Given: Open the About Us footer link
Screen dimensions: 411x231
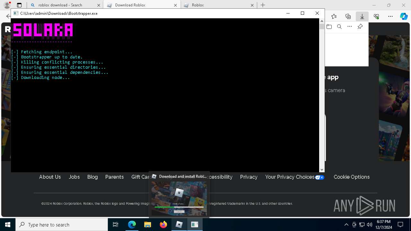Looking at the screenshot, I should (x=50, y=177).
